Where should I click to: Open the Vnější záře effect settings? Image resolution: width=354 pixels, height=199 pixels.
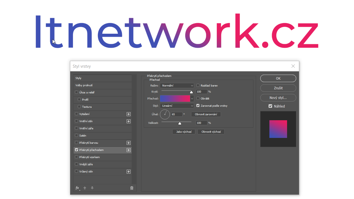coord(102,164)
